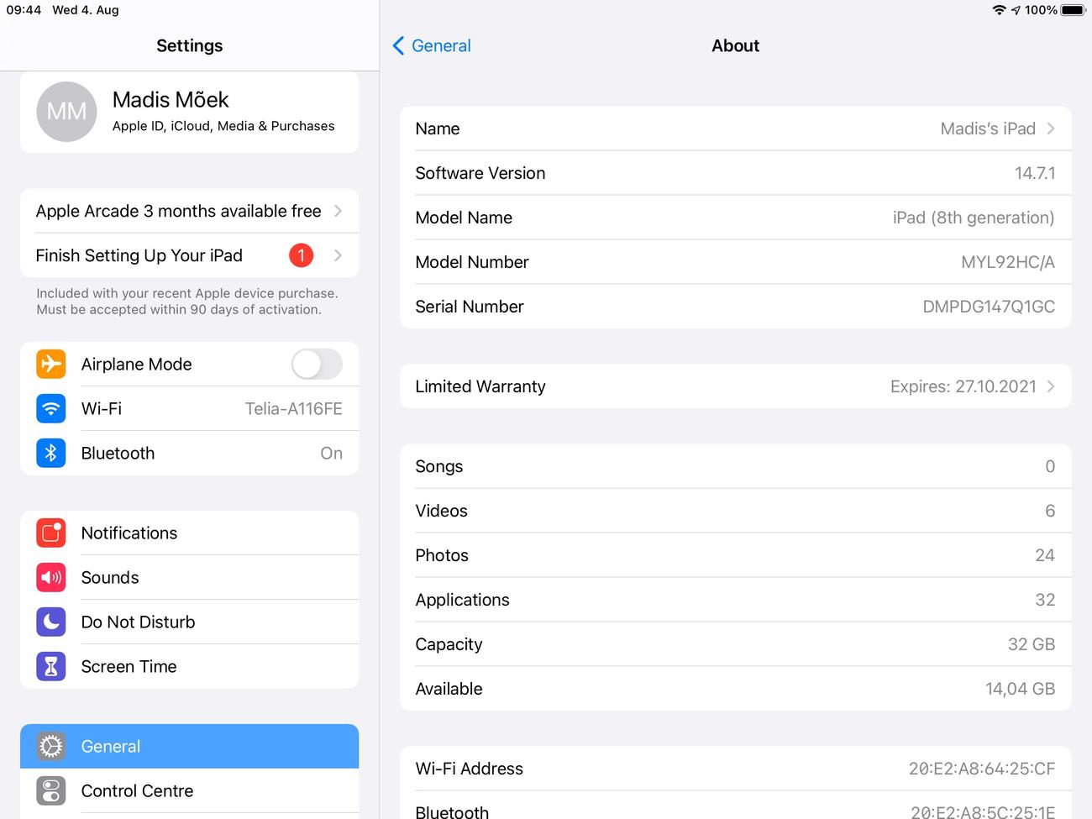Tap the 09:44 clock in status bar

coord(24,10)
